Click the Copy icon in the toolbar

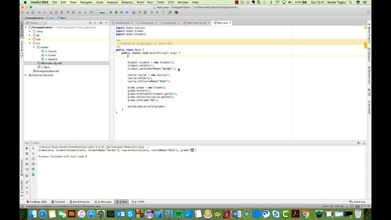click(56, 12)
